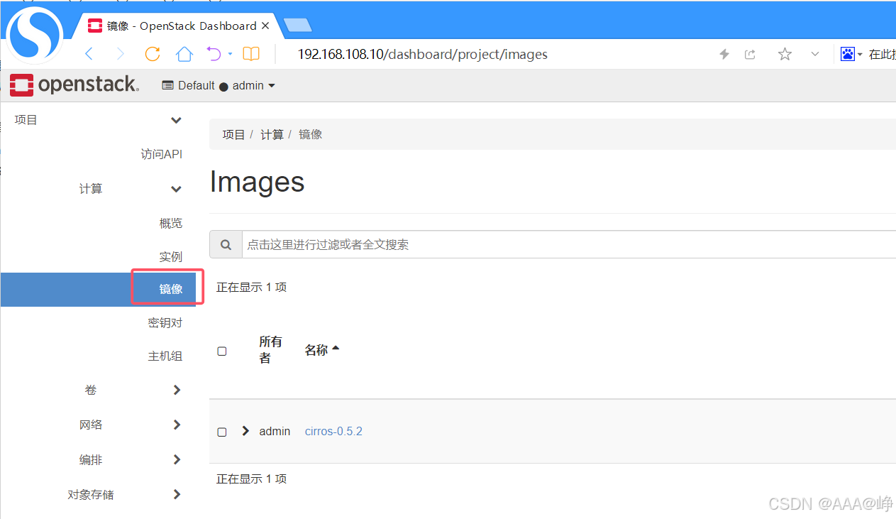This screenshot has width=896, height=519.
Task: Check the cirros-0.5.2 row checkbox
Action: point(222,432)
